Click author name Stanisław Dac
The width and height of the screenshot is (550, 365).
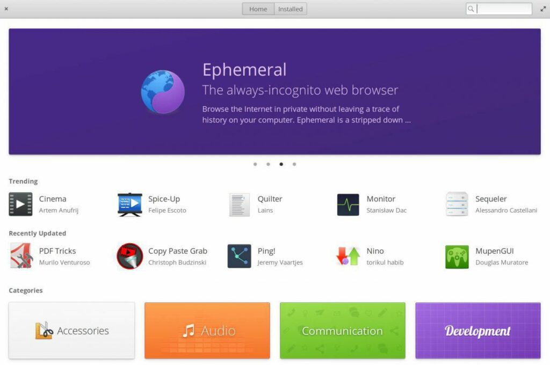click(387, 210)
